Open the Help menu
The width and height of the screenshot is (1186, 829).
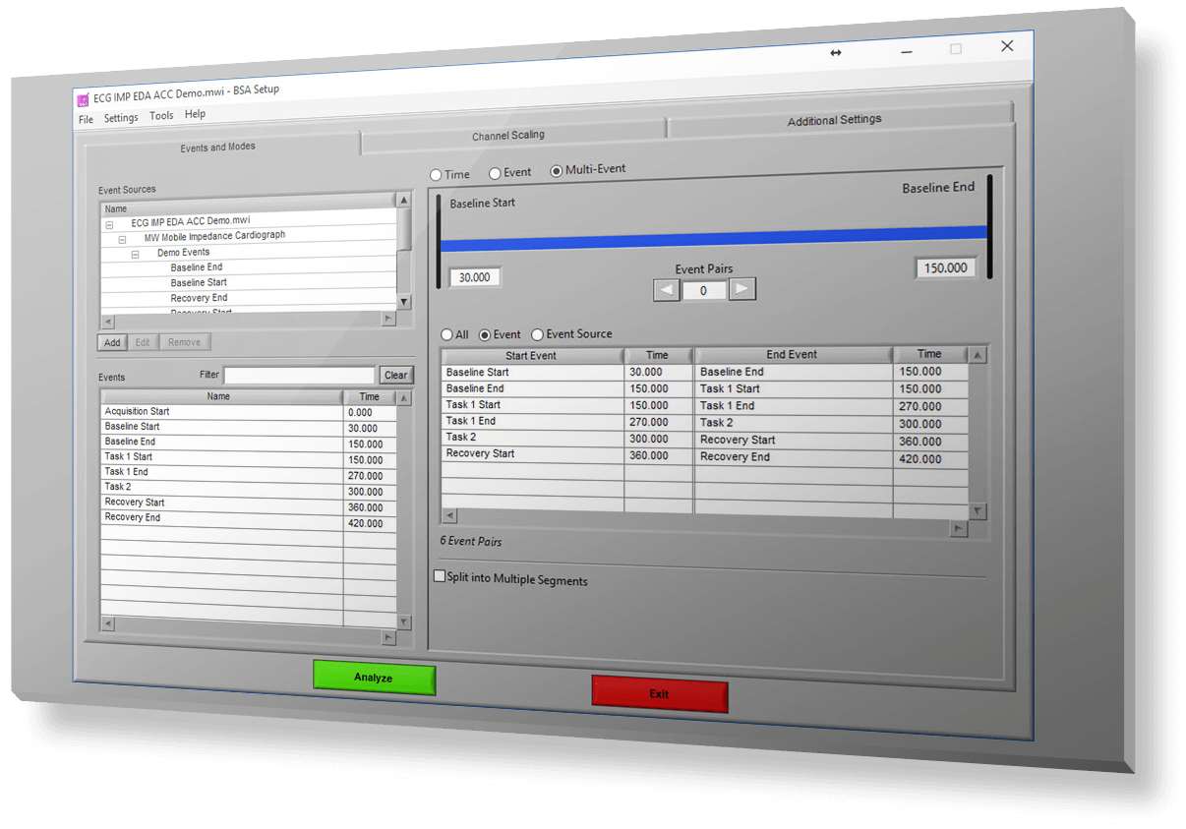[196, 114]
